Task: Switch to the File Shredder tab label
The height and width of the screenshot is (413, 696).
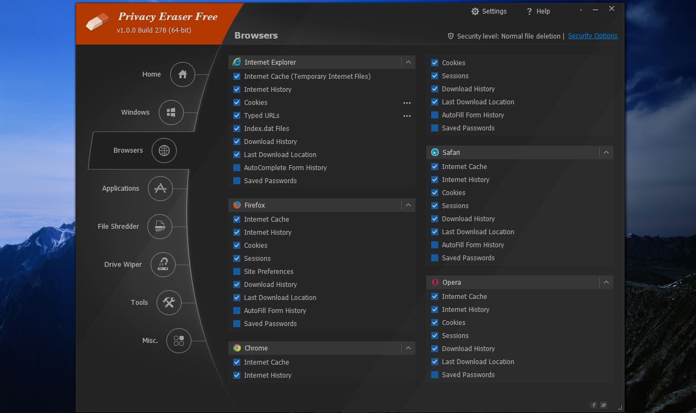Action: (x=119, y=227)
